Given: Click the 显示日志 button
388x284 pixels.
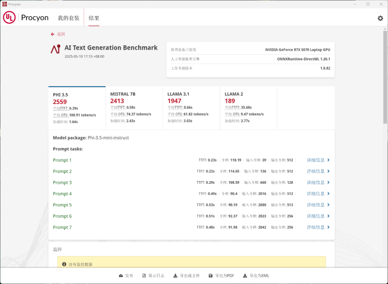Looking at the screenshot, I should pyautogui.click(x=153, y=276).
